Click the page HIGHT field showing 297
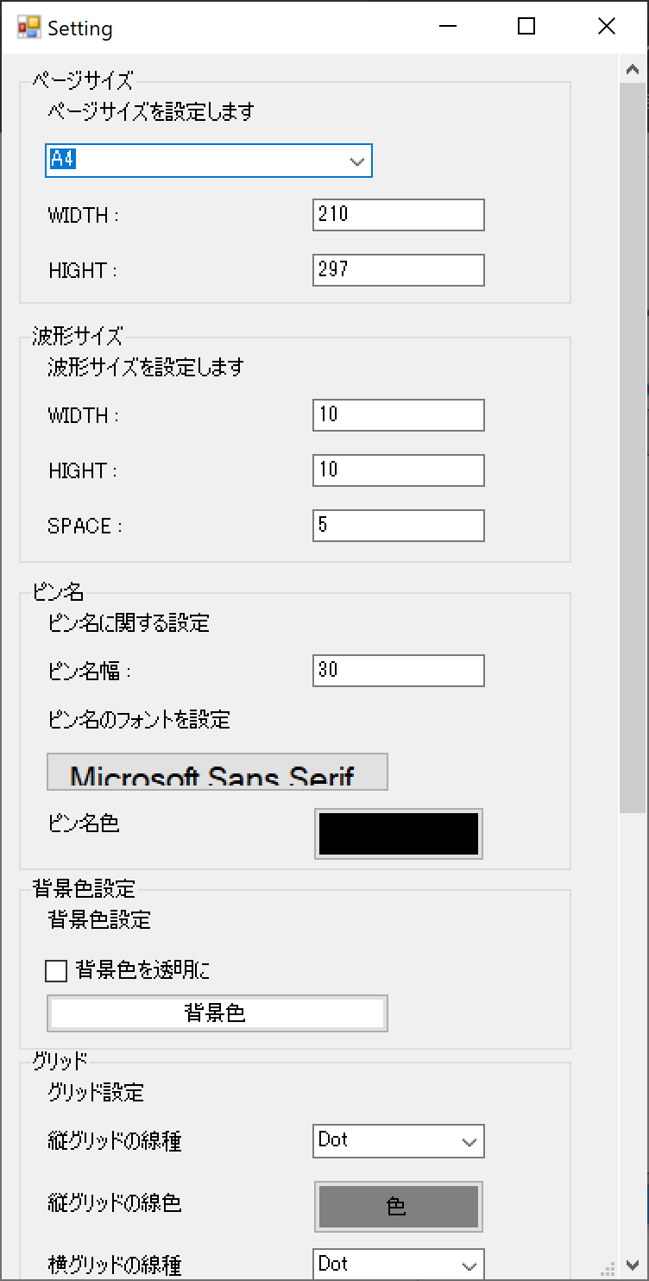Screen dimensions: 649x1281 pos(399,270)
